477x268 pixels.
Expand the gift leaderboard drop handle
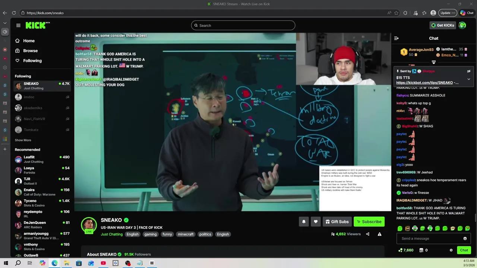tap(434, 62)
